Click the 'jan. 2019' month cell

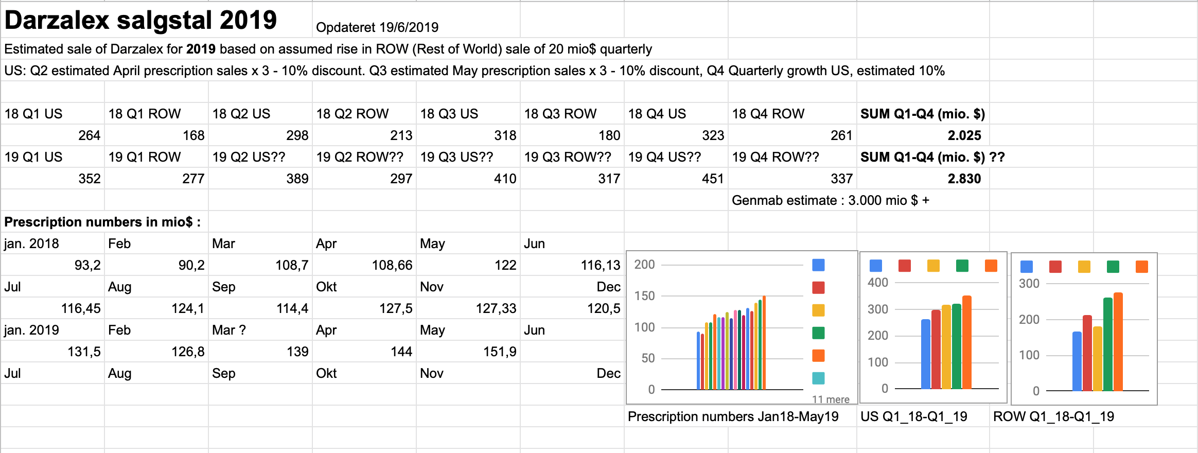click(x=52, y=329)
